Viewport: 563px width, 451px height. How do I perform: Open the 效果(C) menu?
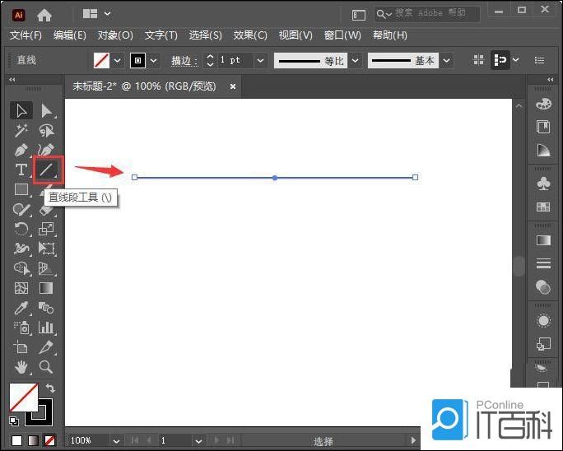[250, 35]
